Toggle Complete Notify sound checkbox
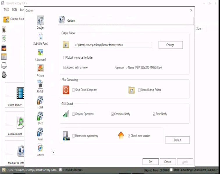 [x=112, y=114]
